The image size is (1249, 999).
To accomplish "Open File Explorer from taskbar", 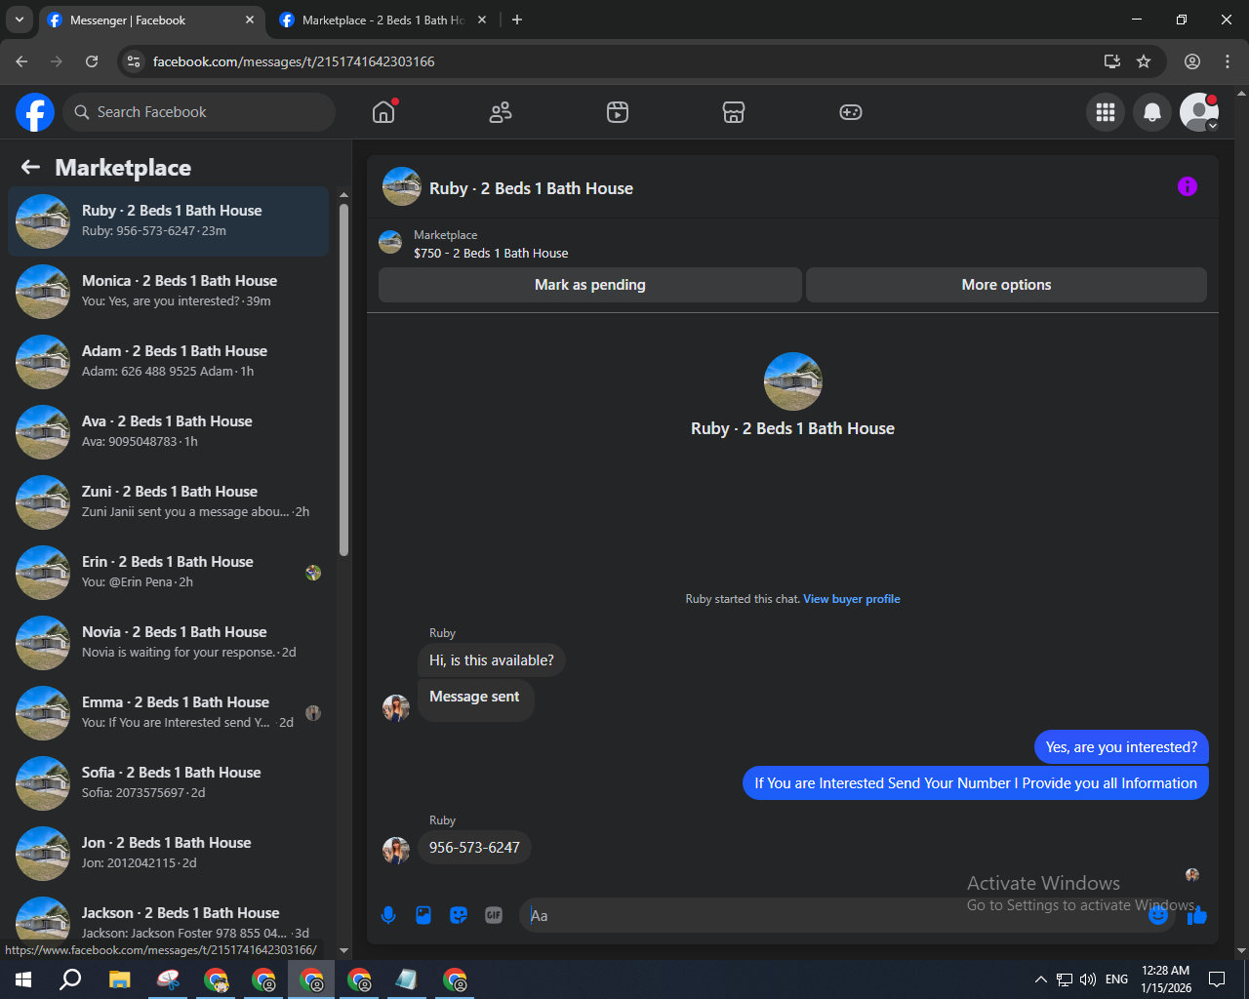I will (x=119, y=979).
